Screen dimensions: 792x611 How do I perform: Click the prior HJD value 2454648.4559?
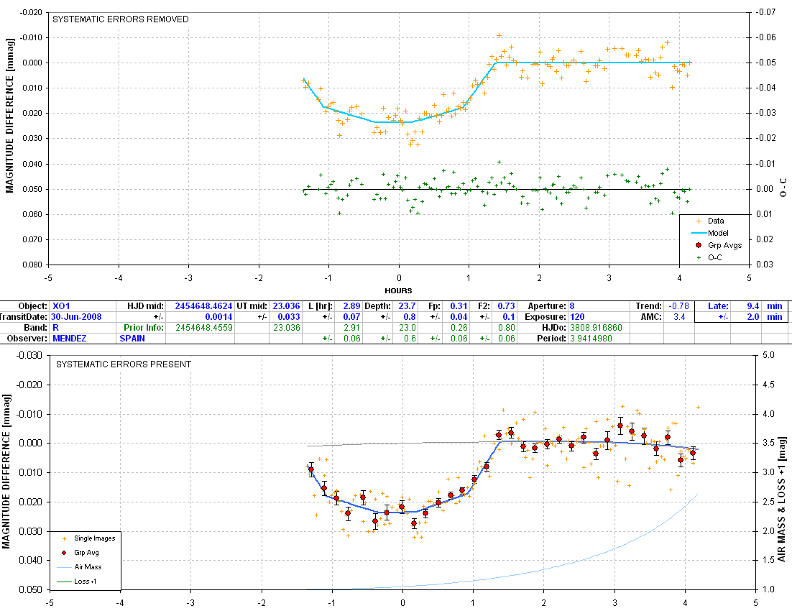pos(203,328)
